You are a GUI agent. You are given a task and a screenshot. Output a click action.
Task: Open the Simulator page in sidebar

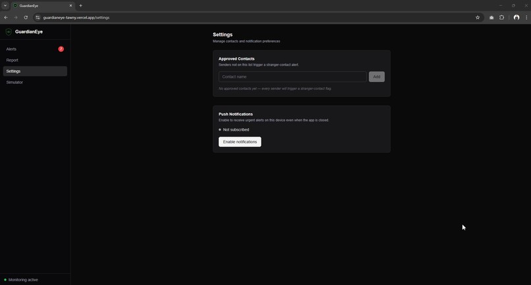35,82
